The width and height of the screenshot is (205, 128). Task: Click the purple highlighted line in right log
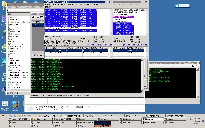click(123, 17)
